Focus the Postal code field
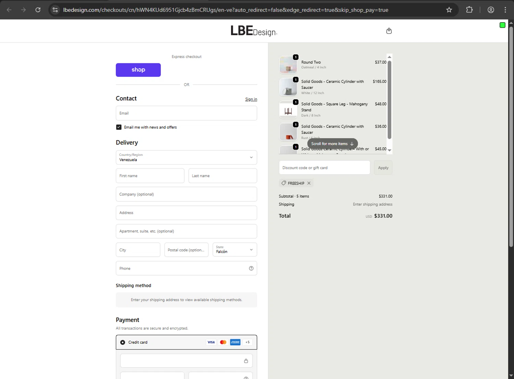Viewport: 514px width, 379px height. 186,250
